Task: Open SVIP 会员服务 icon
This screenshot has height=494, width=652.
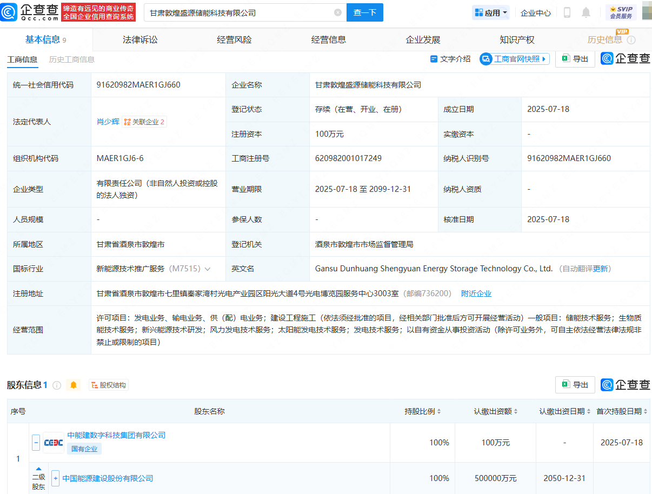Action: (x=621, y=12)
